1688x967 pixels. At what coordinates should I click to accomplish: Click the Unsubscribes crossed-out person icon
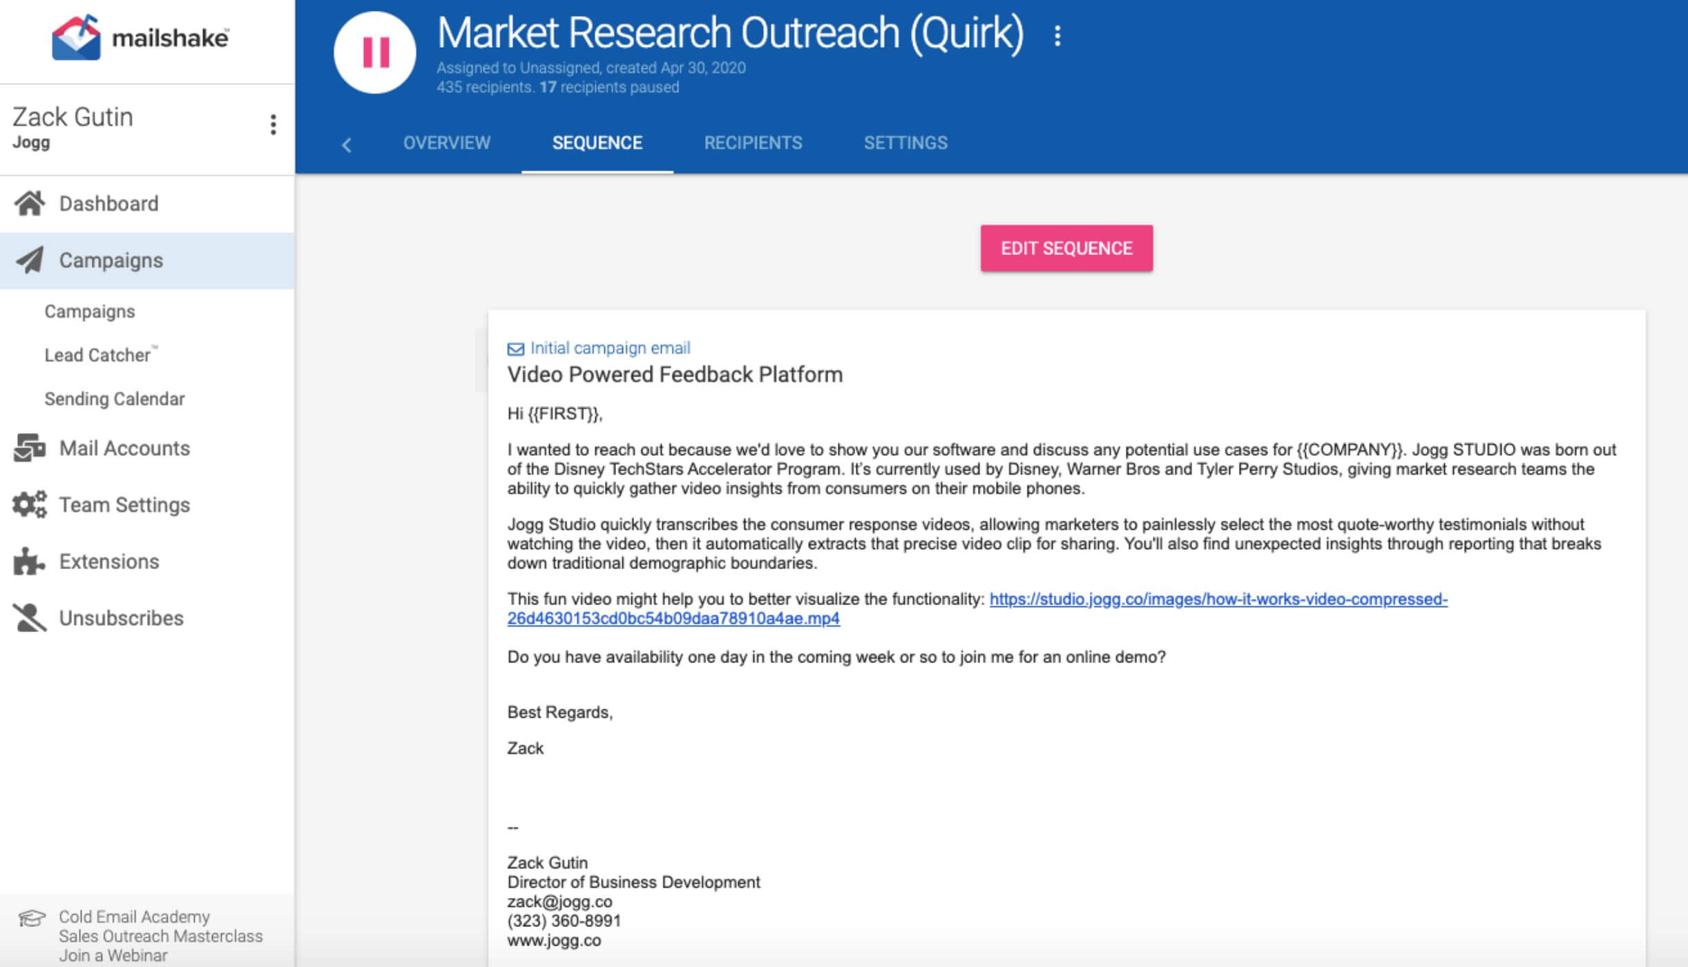(30, 618)
